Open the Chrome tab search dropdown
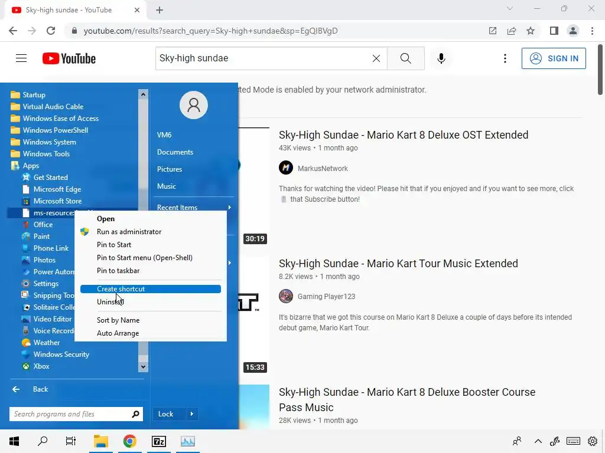Viewport: 605px width, 453px height. coord(510,9)
